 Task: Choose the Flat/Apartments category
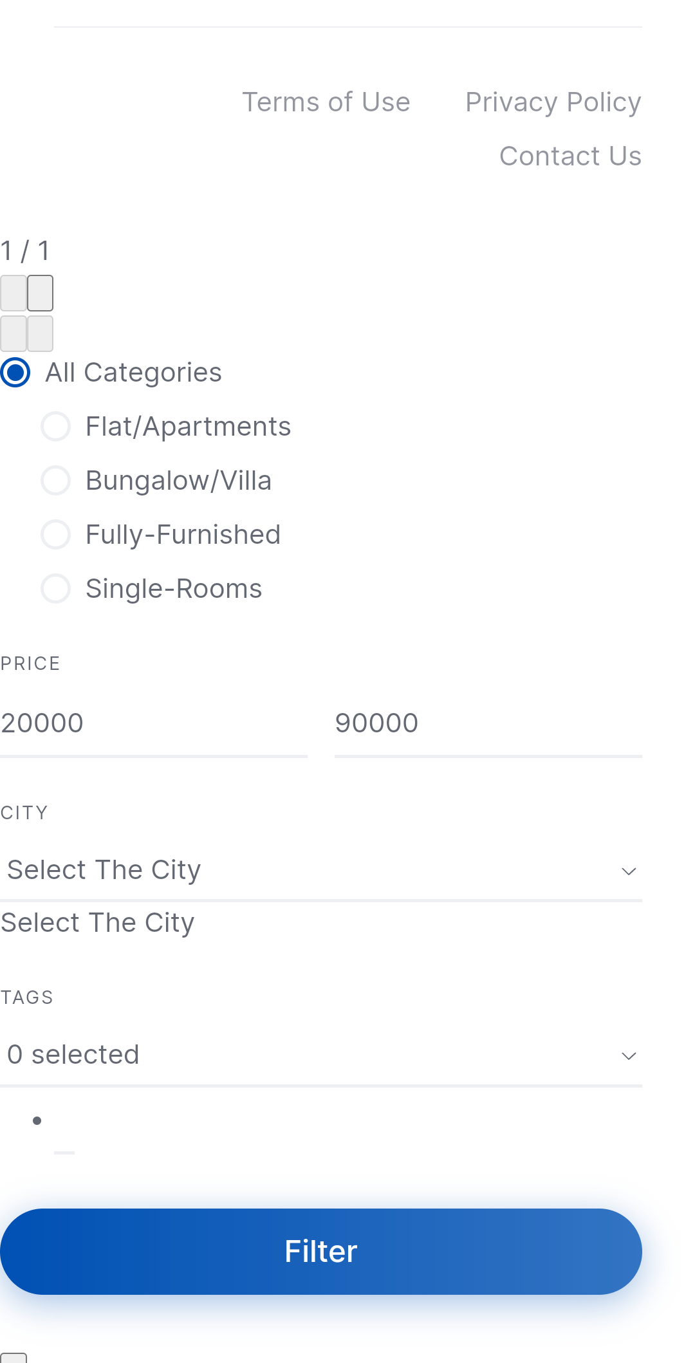[x=55, y=426]
